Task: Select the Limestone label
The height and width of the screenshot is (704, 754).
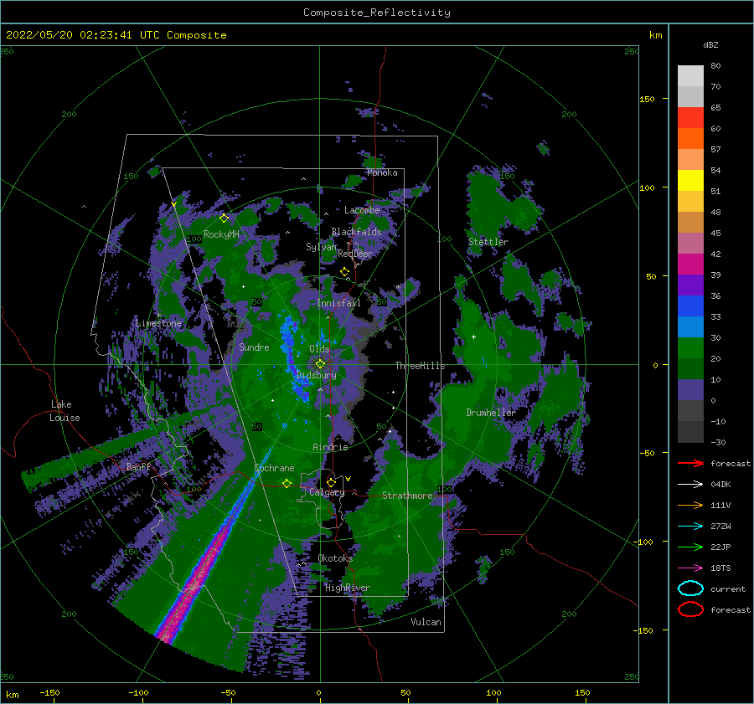Action: 158,323
